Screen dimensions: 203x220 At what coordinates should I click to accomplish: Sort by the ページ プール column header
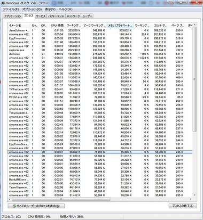(176, 26)
